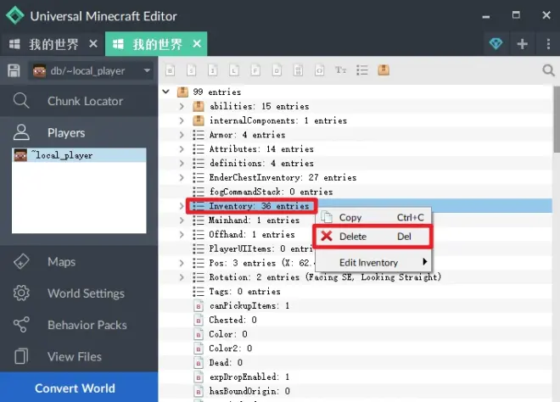Open View Files section

pos(79,356)
